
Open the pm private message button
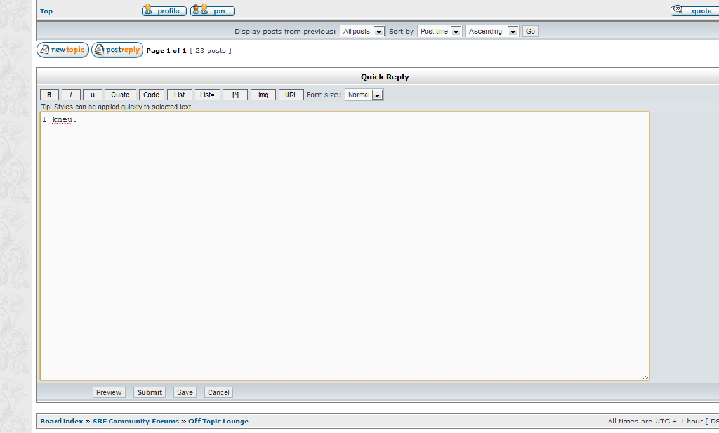tap(213, 11)
